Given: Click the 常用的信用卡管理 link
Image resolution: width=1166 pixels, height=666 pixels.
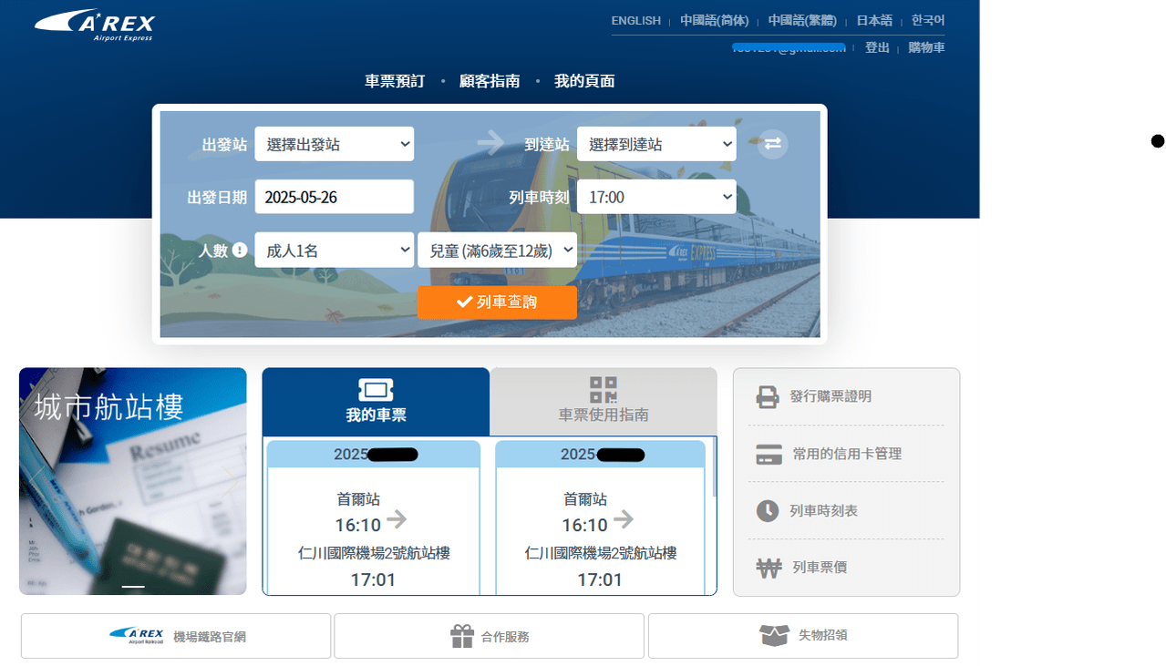Looking at the screenshot, I should 847,454.
